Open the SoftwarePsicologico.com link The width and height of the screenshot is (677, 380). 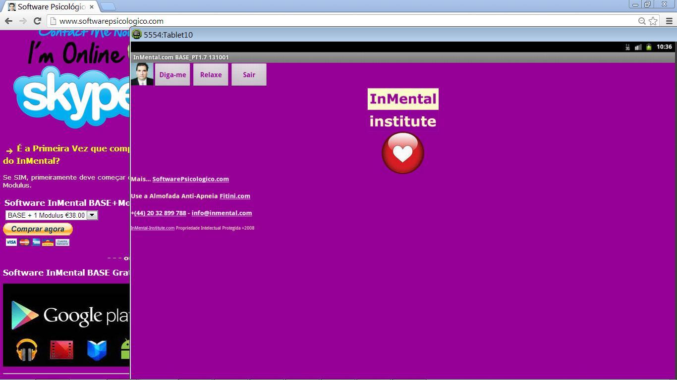[190, 179]
